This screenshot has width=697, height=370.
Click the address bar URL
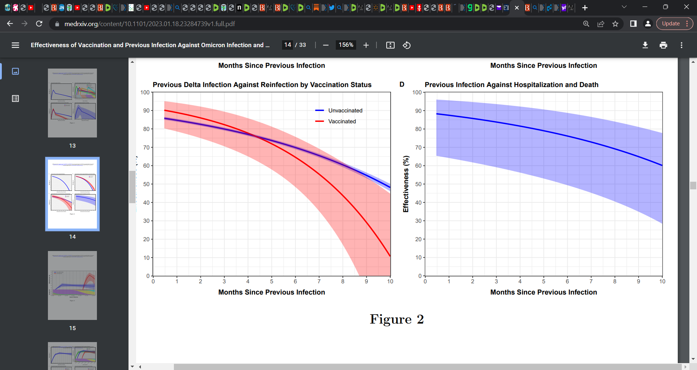point(150,24)
